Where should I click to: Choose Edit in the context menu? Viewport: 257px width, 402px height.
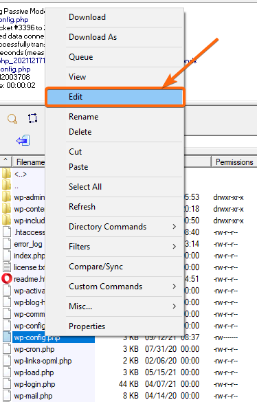coord(115,97)
